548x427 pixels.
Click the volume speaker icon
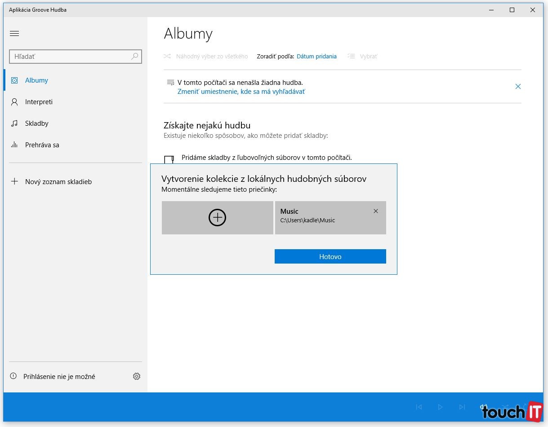(483, 407)
